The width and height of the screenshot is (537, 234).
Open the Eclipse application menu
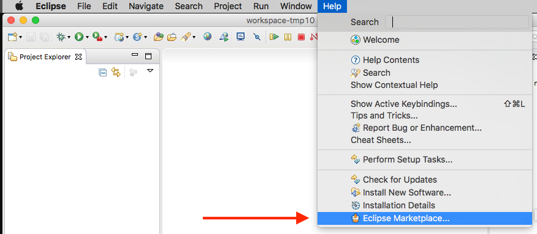(51, 6)
